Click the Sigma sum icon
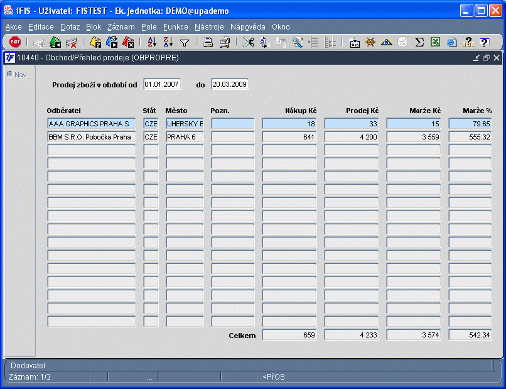This screenshot has height=389, width=506. pyautogui.click(x=419, y=42)
